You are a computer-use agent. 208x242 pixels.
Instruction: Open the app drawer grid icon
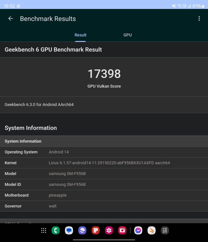click(44, 230)
